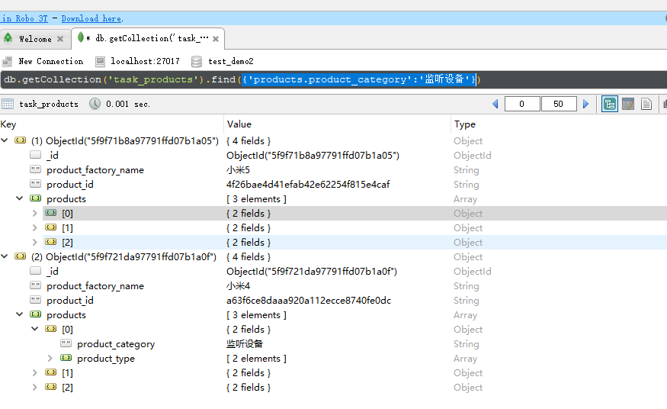Close the db.getCollection query tab
Viewport: 667px width, 409px height.
click(x=216, y=39)
